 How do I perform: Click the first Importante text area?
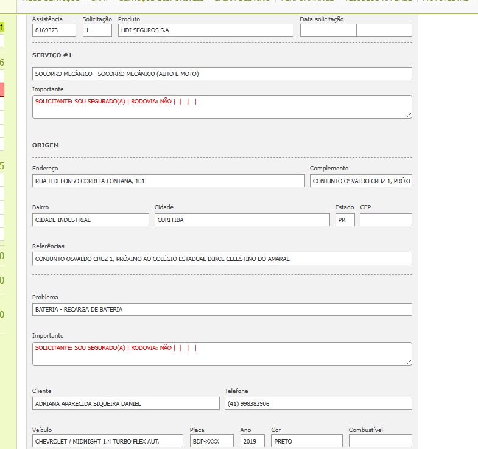coord(222,107)
